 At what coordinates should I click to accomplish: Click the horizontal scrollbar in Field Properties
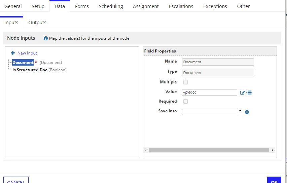(x=209, y=150)
